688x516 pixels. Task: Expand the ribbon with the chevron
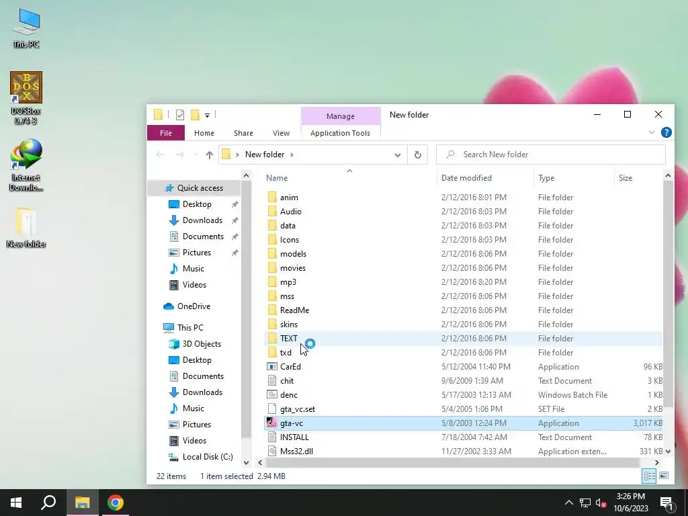(x=652, y=132)
